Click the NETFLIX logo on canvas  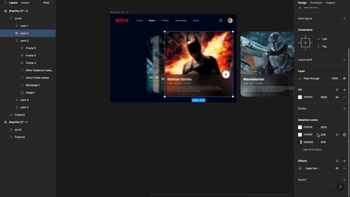click(x=122, y=21)
